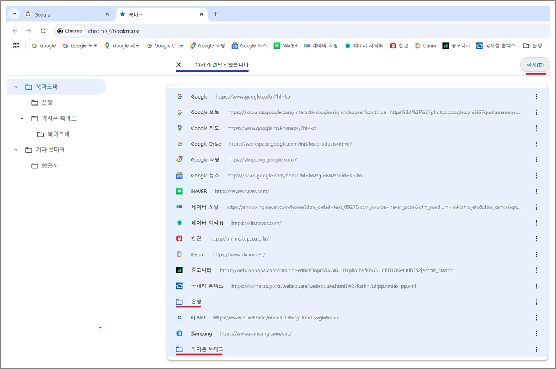Open more options for Google 쇼핑 row
Viewport: 556px width, 369px height.
tap(536, 159)
